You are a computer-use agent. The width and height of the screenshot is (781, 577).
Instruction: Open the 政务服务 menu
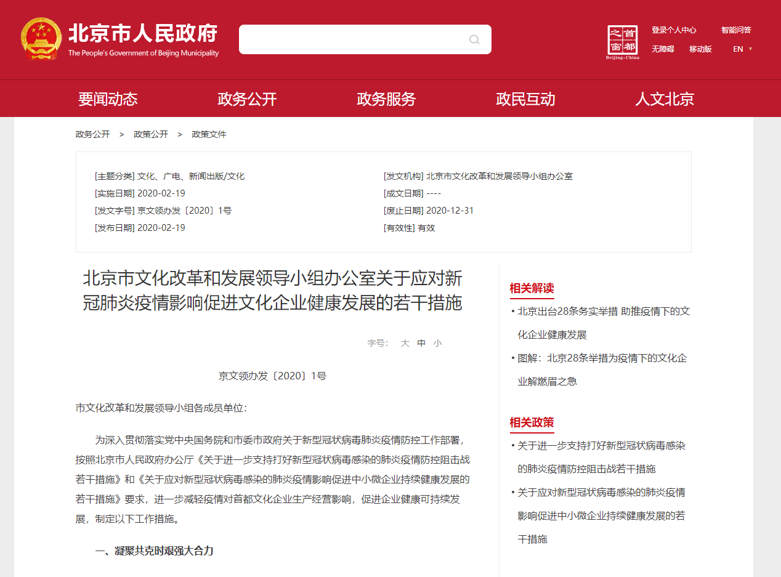click(386, 99)
